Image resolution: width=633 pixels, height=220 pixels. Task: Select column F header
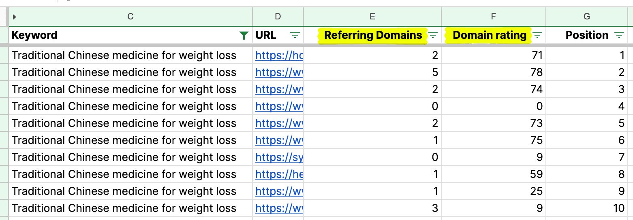[493, 17]
